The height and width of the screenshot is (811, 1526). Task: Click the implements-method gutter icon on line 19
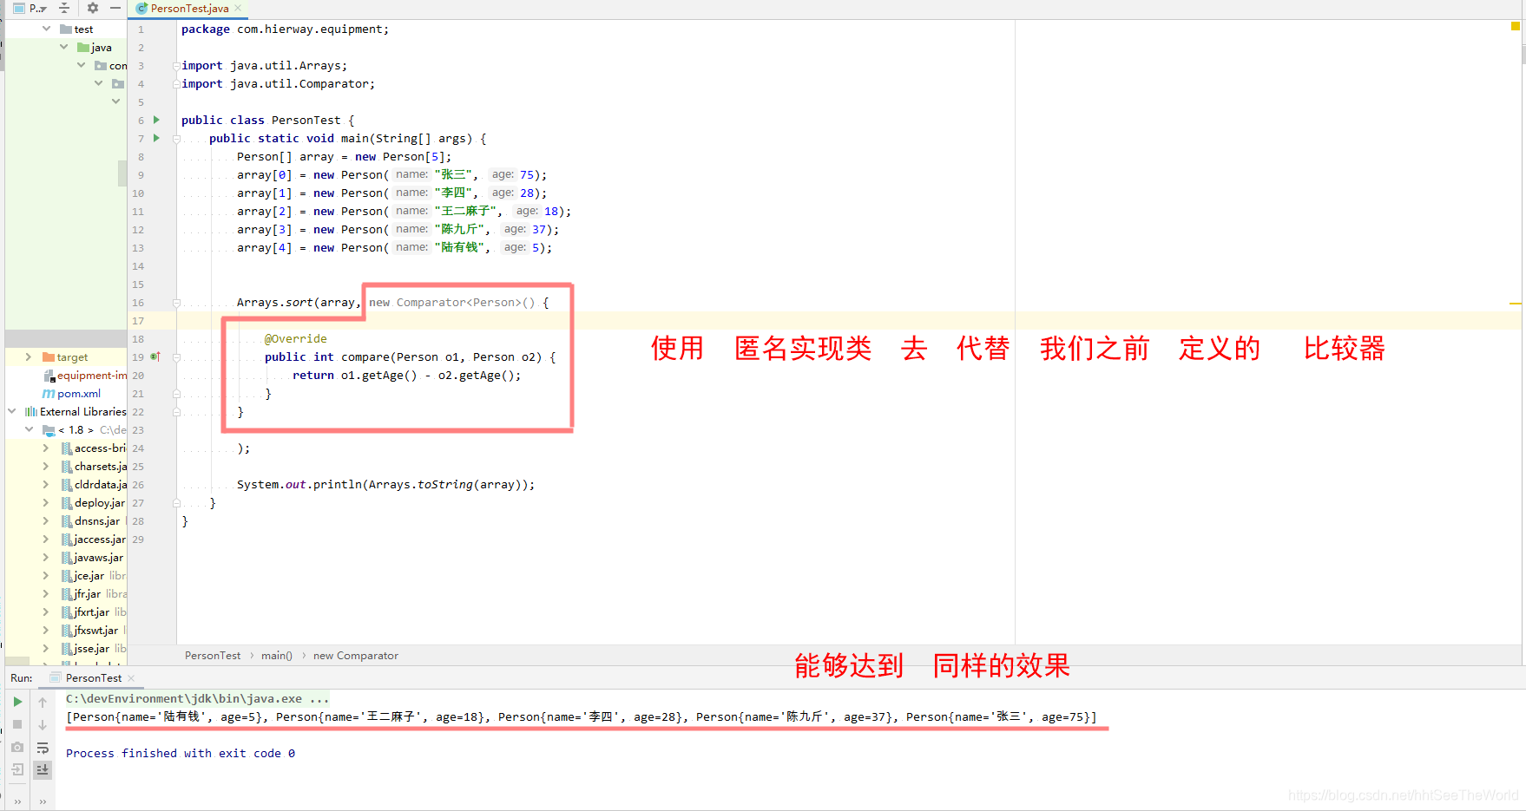tap(155, 356)
